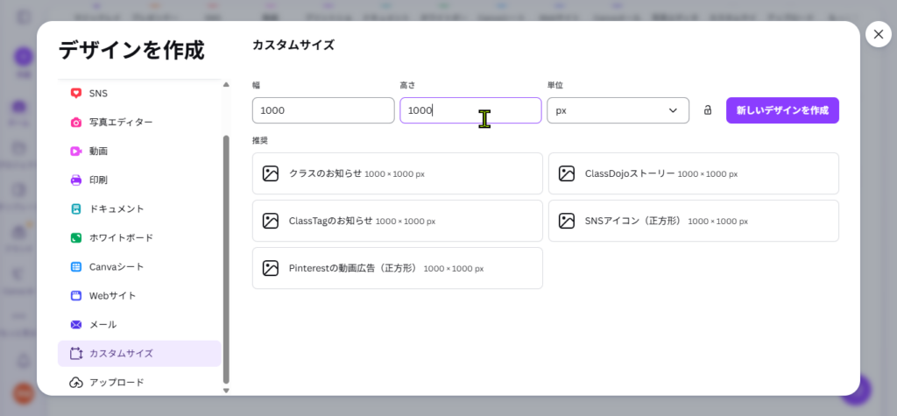Select Canvaシート category
Screen dimensions: 897x416
(139, 266)
